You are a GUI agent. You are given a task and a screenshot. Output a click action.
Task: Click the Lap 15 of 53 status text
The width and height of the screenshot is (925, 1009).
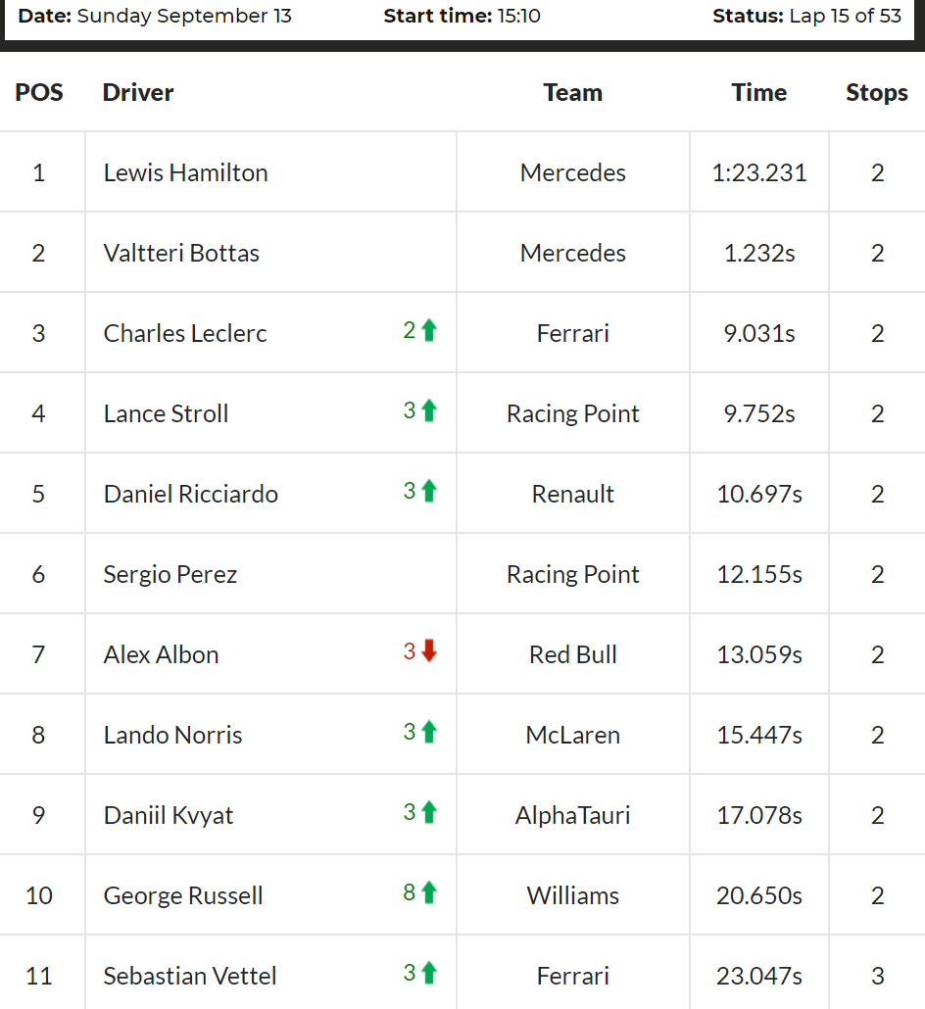tap(846, 16)
